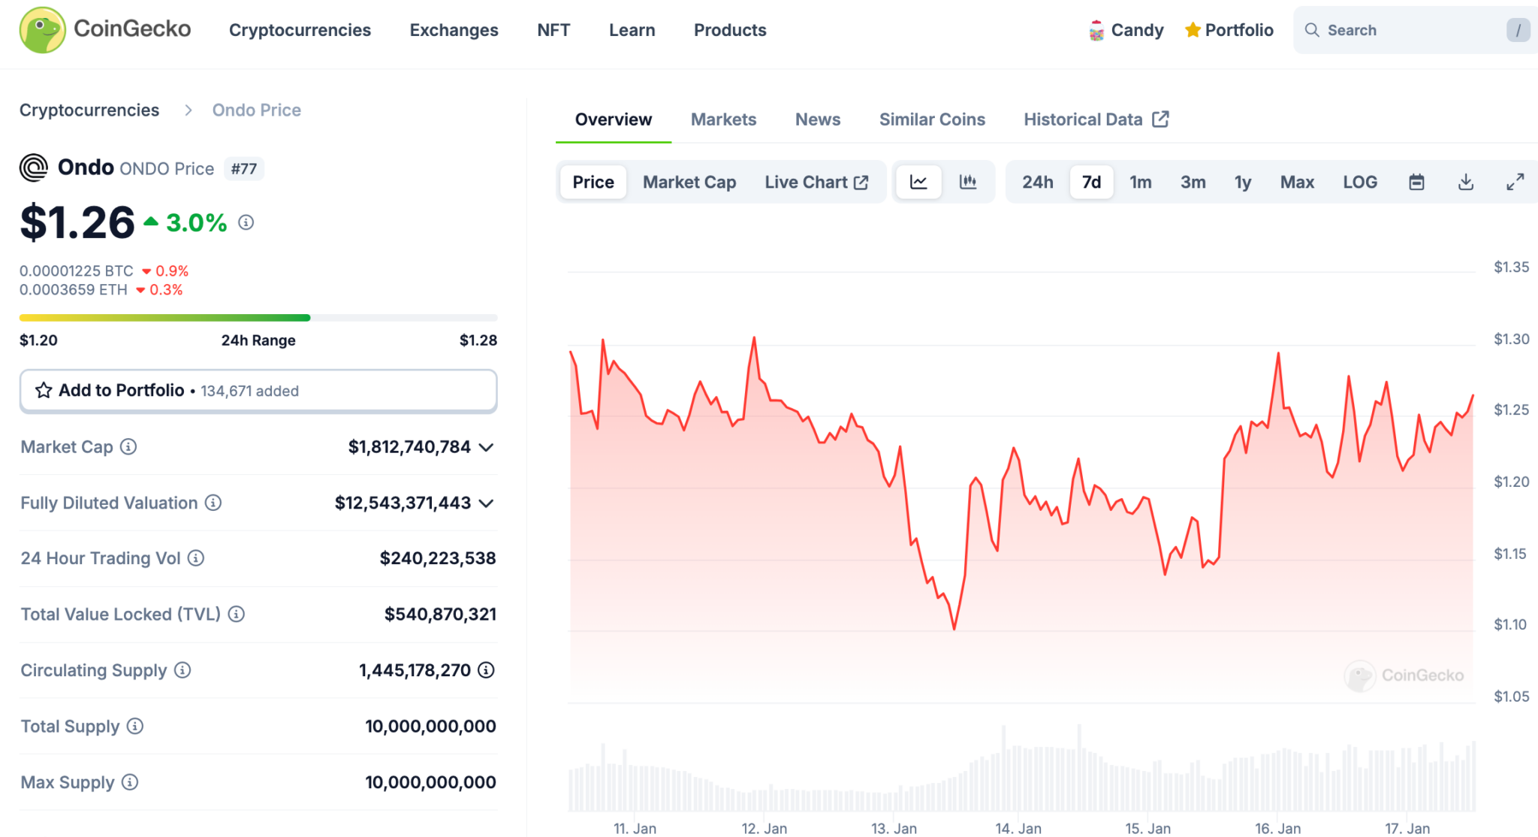Open Learn nav menu
The height and width of the screenshot is (837, 1538).
632,30
